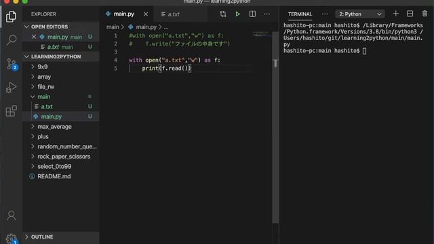Expand the file_rw folder
434x244 pixels.
point(61,87)
